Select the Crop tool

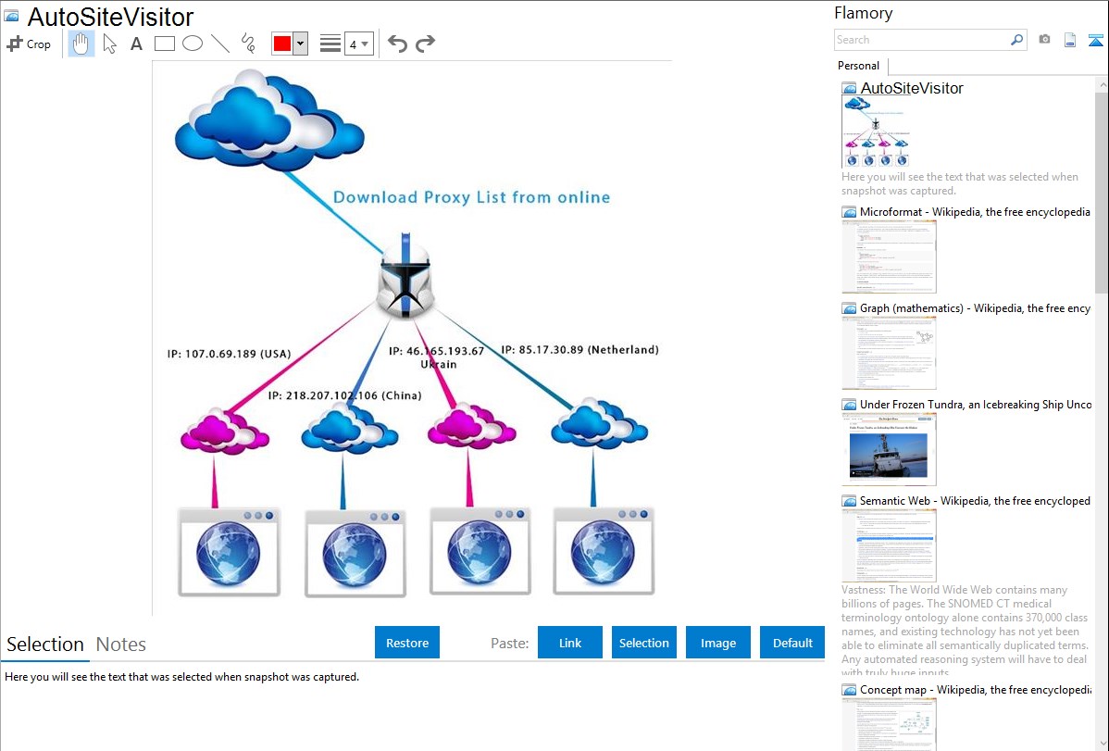click(29, 44)
